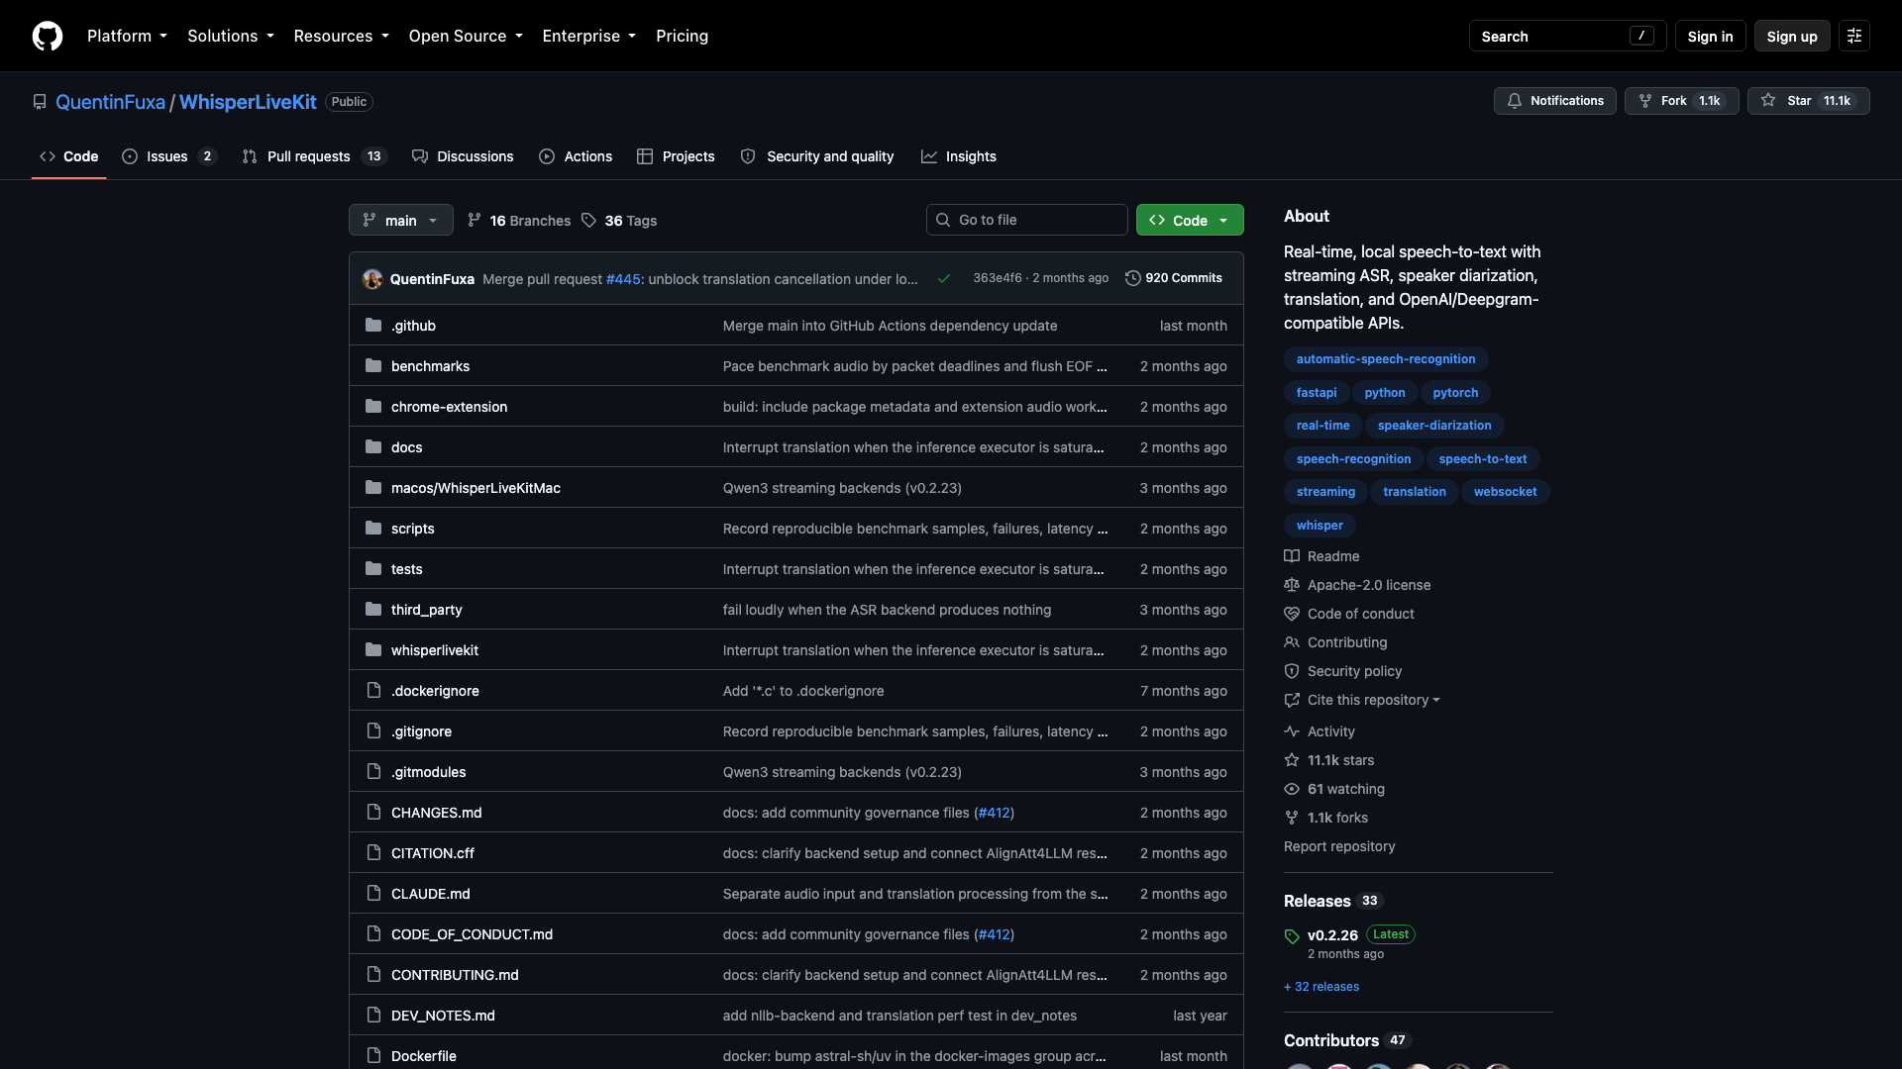Click the branches icon next to 16 Branches
Image resolution: width=1902 pixels, height=1069 pixels.
tap(475, 220)
